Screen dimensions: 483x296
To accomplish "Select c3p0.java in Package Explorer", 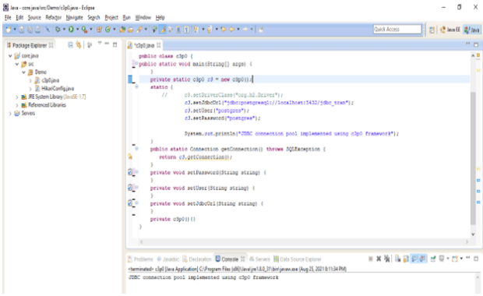I will click(x=50, y=80).
